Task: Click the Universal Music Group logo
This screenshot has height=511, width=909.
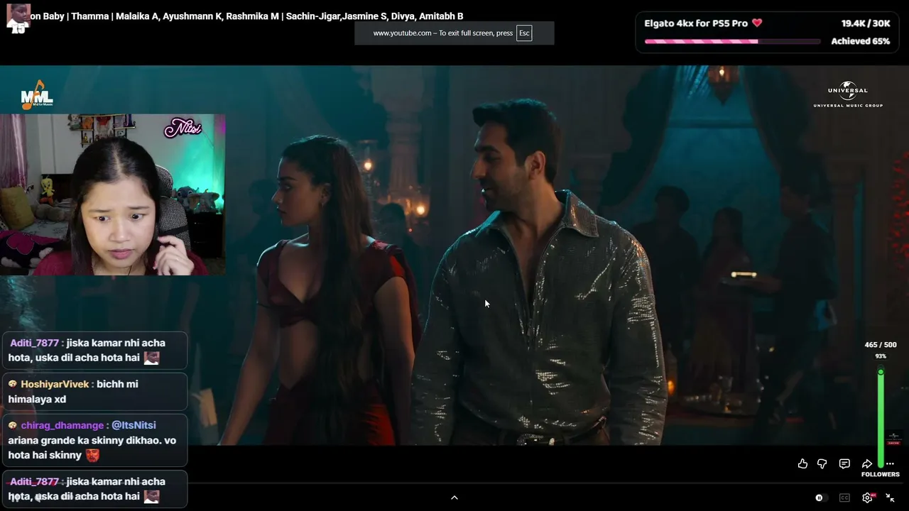Action: [848, 95]
